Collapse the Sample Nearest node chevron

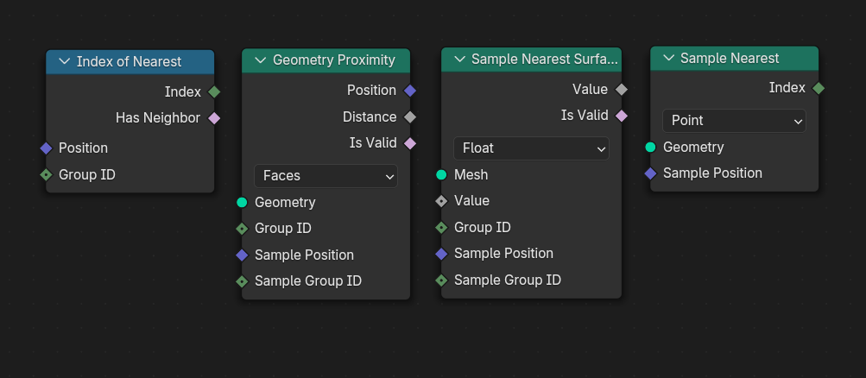[669, 58]
